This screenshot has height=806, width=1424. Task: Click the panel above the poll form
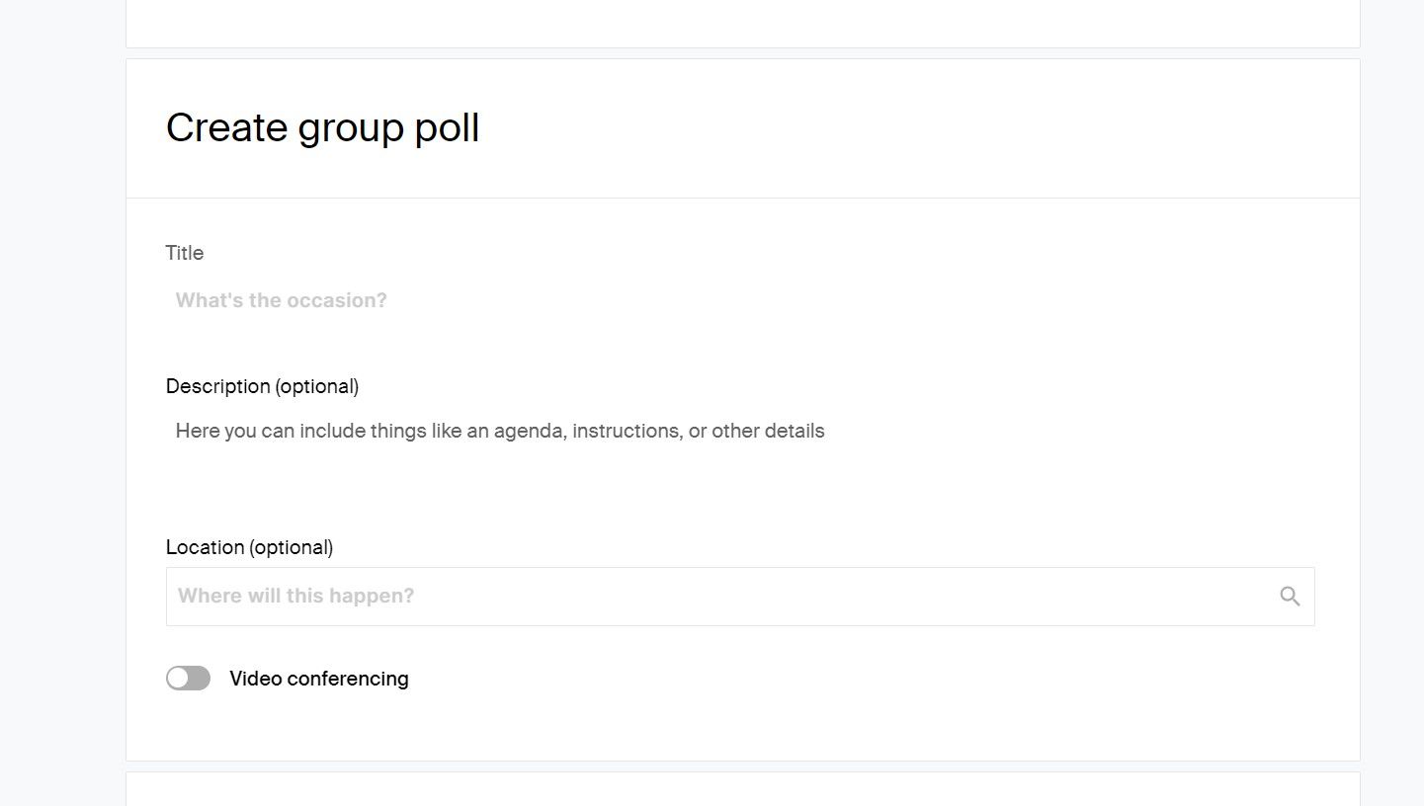(741, 20)
